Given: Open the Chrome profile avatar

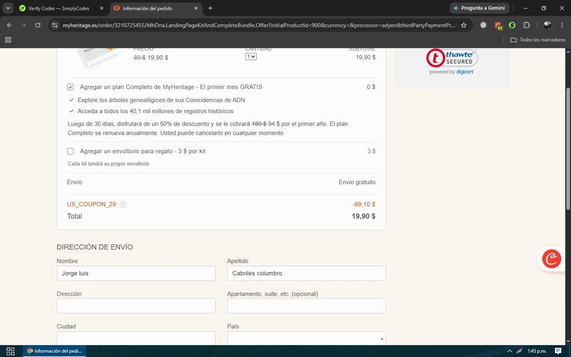Looking at the screenshot, I should 548,25.
